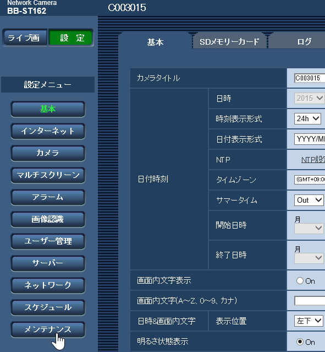The width and height of the screenshot is (325, 352).
Task: Open the SDメモリーカード tab
Action: point(229,42)
